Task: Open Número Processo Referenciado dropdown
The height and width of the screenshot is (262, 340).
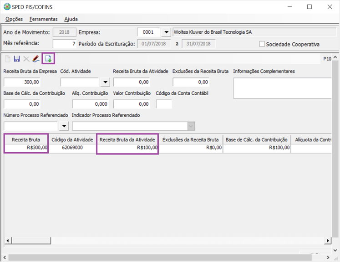Action: point(64,126)
